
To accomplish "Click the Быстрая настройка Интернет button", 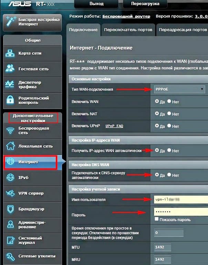I will 32,22.
